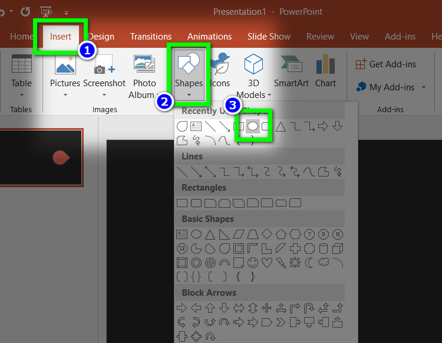Open the 3D Models dropdown
442x343 pixels.
tap(269, 94)
